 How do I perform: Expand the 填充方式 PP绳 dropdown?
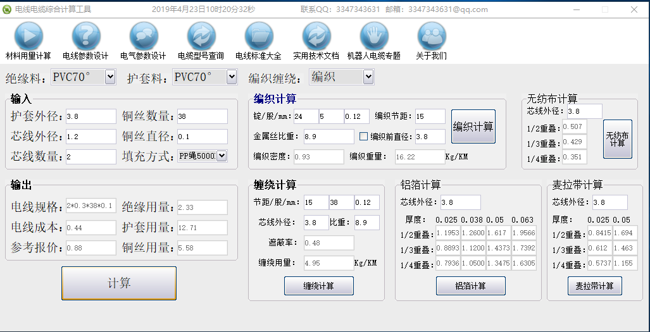click(222, 156)
